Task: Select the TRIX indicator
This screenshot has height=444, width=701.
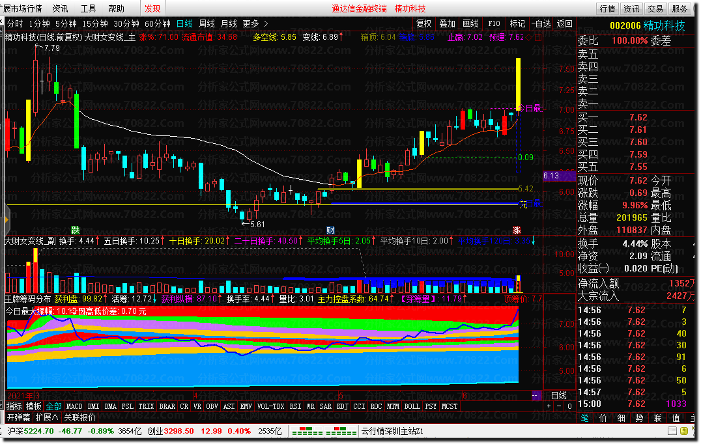Action: pyautogui.click(x=146, y=406)
